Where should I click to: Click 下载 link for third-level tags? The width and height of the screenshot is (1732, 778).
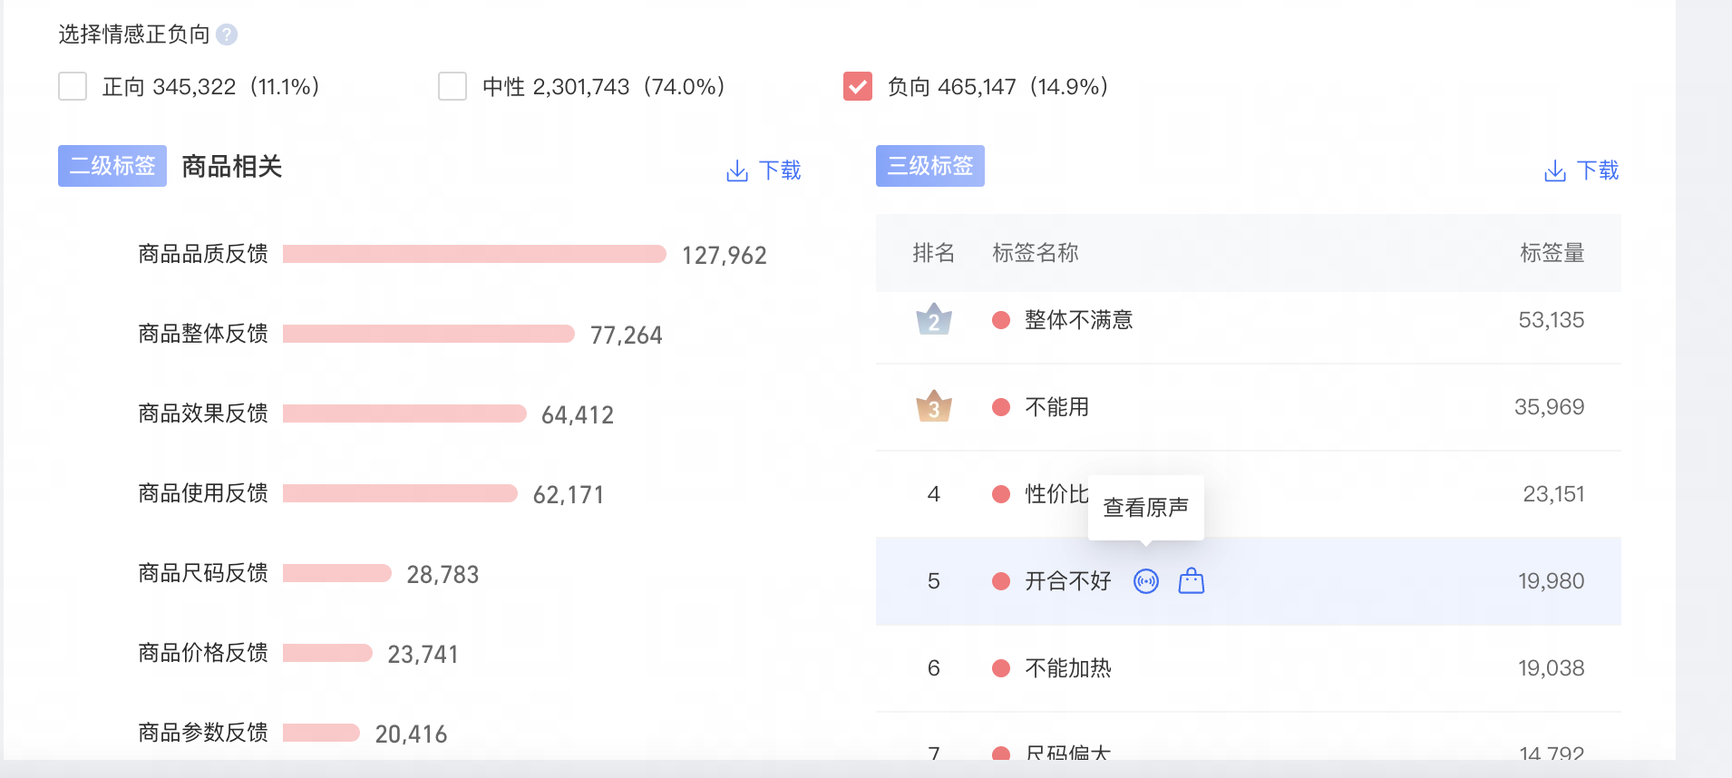[1598, 170]
